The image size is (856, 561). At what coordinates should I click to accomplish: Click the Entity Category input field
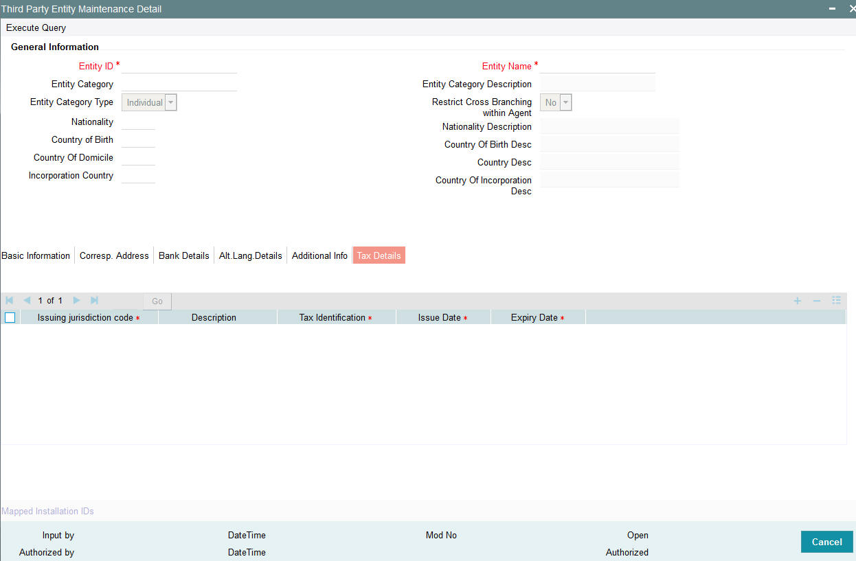tap(179, 84)
